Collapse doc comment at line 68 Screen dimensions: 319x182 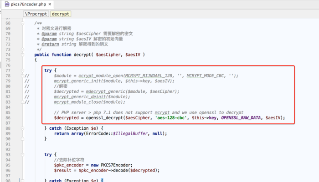[x=23, y=23]
